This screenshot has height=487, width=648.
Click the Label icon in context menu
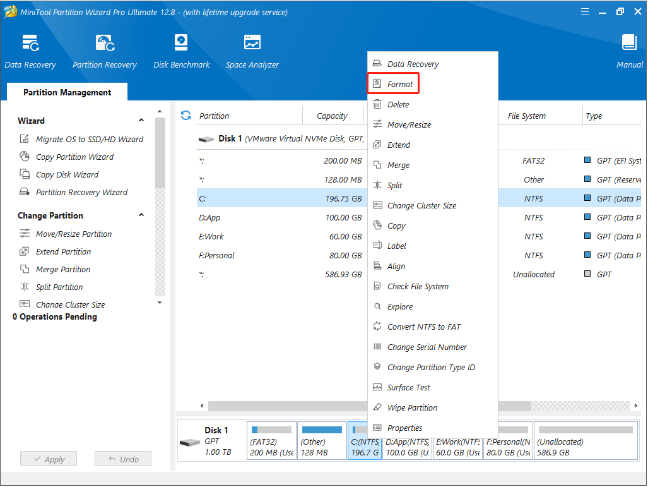point(377,245)
